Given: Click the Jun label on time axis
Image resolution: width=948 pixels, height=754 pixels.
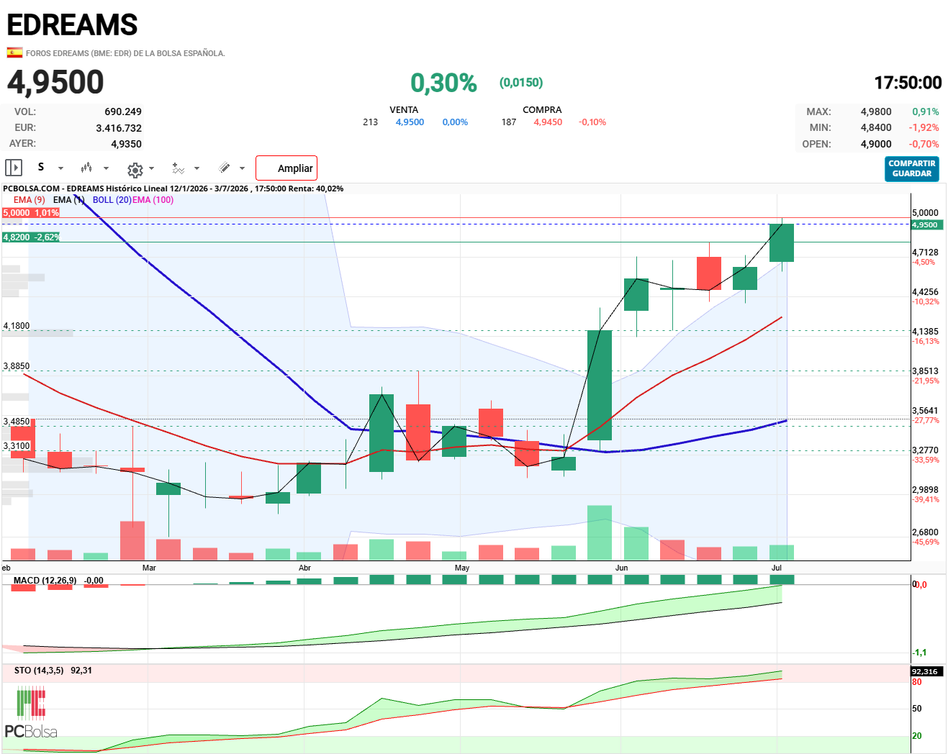Looking at the screenshot, I should coord(621,568).
